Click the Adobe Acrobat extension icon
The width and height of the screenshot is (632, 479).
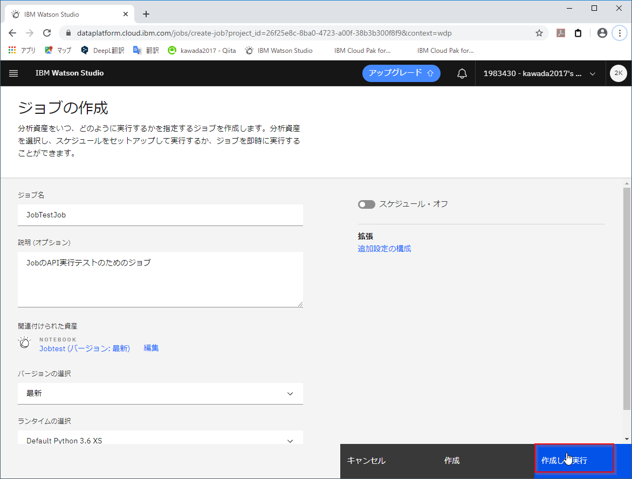pyautogui.click(x=561, y=33)
